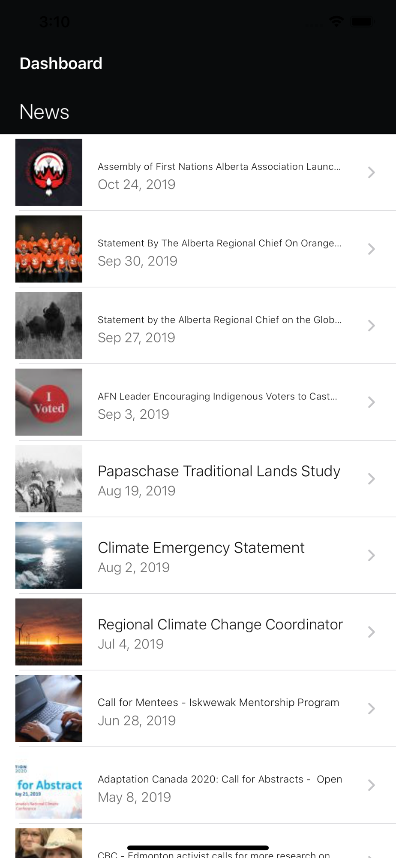Expand chevron for Regional Climate Change Coordinator
Viewport: 396px width, 858px height.
pos(371,632)
